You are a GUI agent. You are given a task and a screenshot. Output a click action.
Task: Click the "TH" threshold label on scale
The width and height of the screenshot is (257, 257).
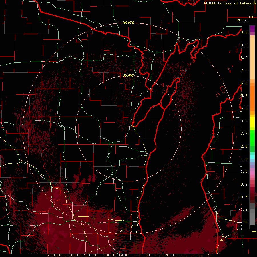[245, 222]
